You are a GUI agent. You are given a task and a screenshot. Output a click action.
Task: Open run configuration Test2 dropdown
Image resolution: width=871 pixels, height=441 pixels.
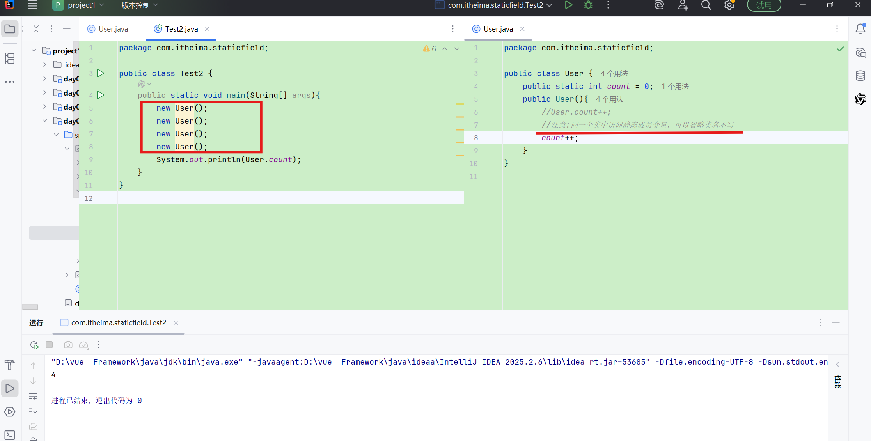tap(495, 5)
